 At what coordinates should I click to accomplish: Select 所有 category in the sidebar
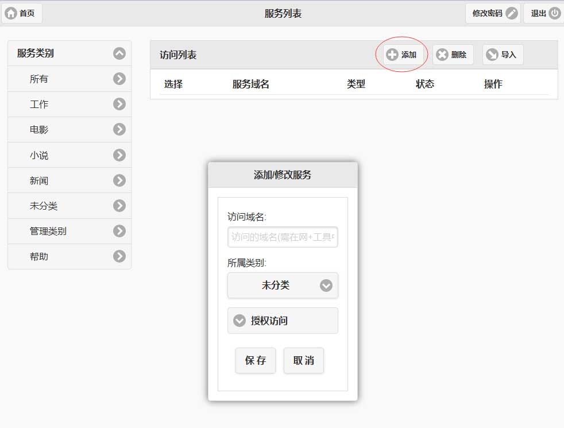[39, 79]
